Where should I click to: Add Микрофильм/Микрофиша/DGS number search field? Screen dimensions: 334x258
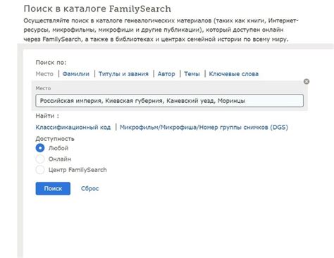tap(204, 128)
